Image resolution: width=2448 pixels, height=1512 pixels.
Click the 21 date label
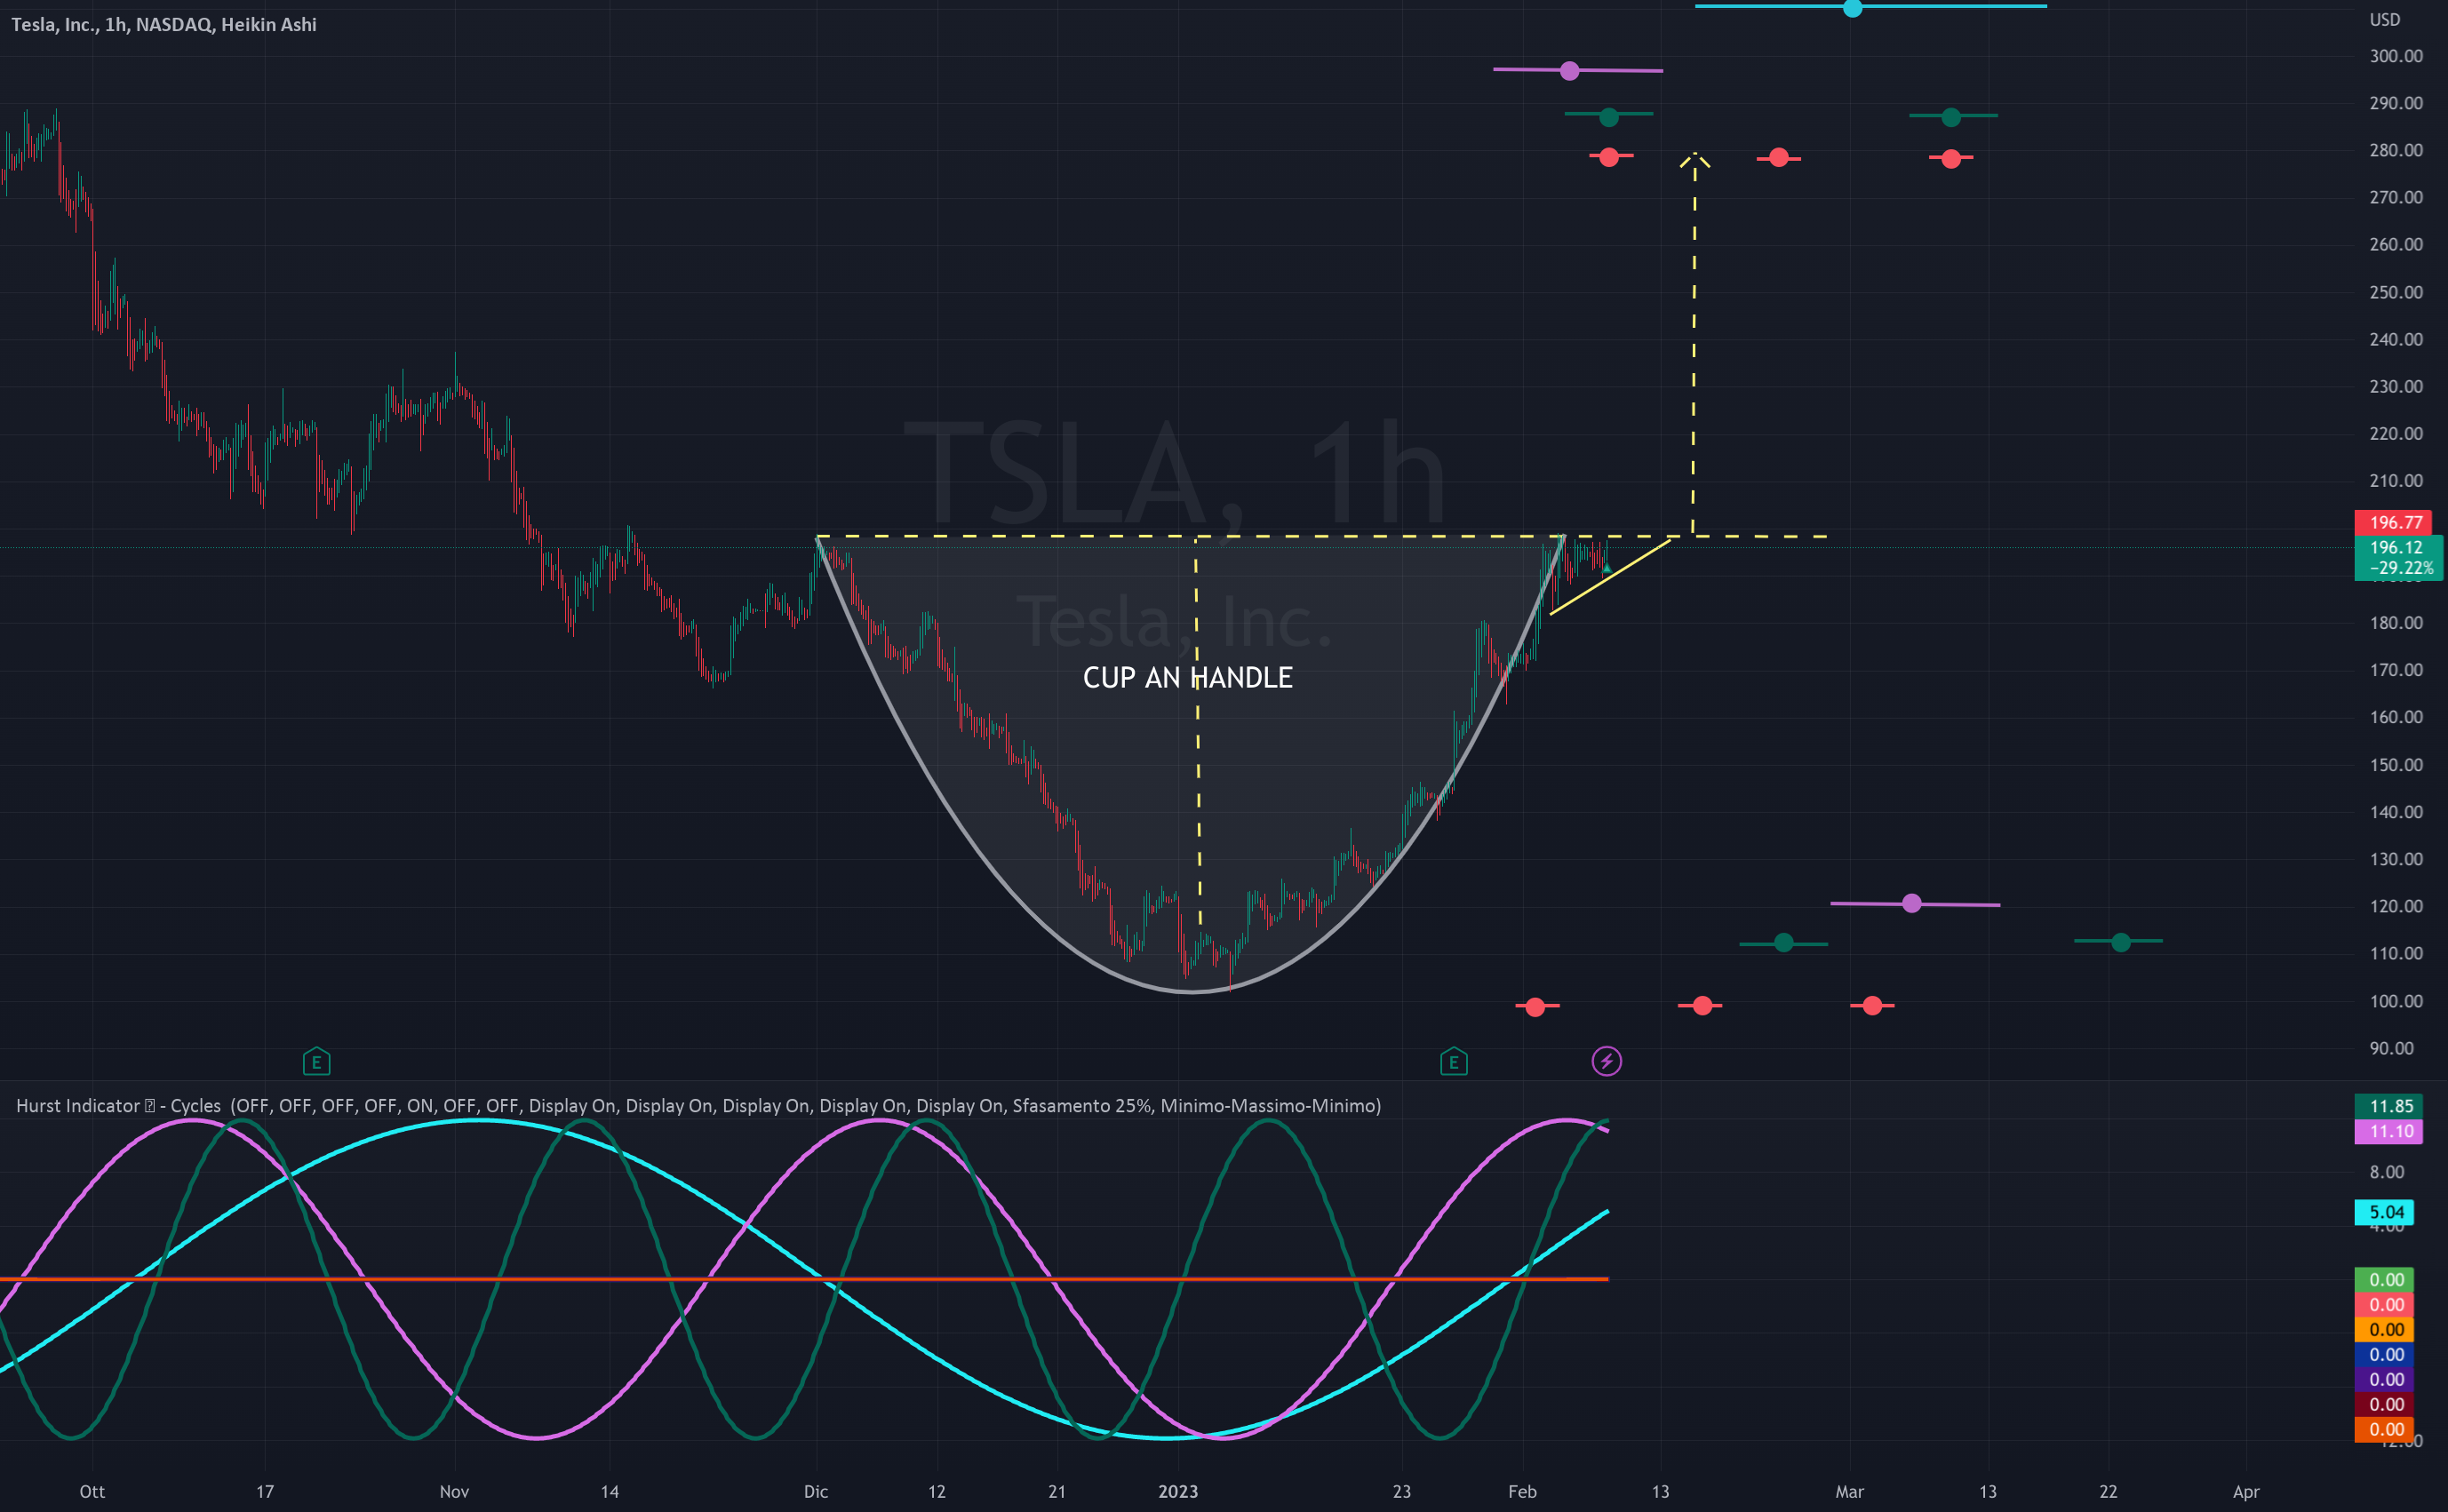(x=1057, y=1491)
